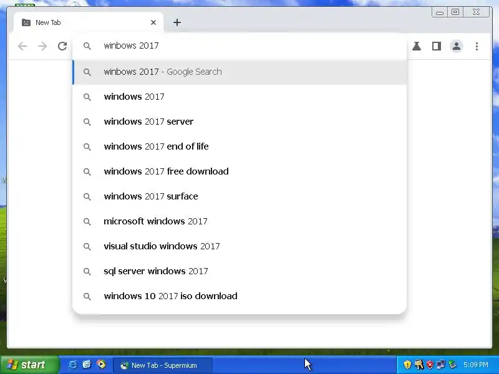This screenshot has height=374, width=499.
Task: Pick 'microsoft windows 2017' suggestion
Action: (240, 221)
